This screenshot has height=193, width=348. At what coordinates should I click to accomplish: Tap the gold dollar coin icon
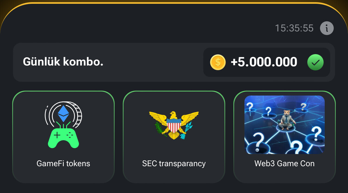pyautogui.click(x=218, y=62)
